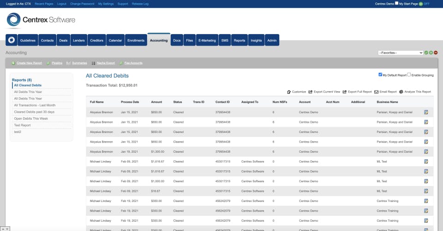Open the Guidelines tab

click(28, 40)
